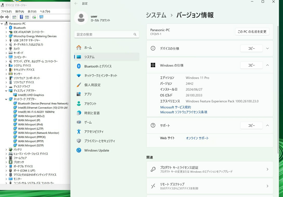Click the show/hide console tree icon
283x197 pixels.
pos(14,17)
